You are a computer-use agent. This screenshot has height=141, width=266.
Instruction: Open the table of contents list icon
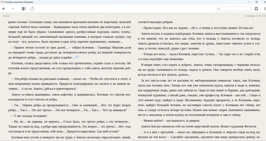pyautogui.click(x=24, y=9)
